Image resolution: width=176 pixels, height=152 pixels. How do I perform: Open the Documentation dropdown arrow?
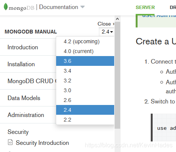point(83,7)
